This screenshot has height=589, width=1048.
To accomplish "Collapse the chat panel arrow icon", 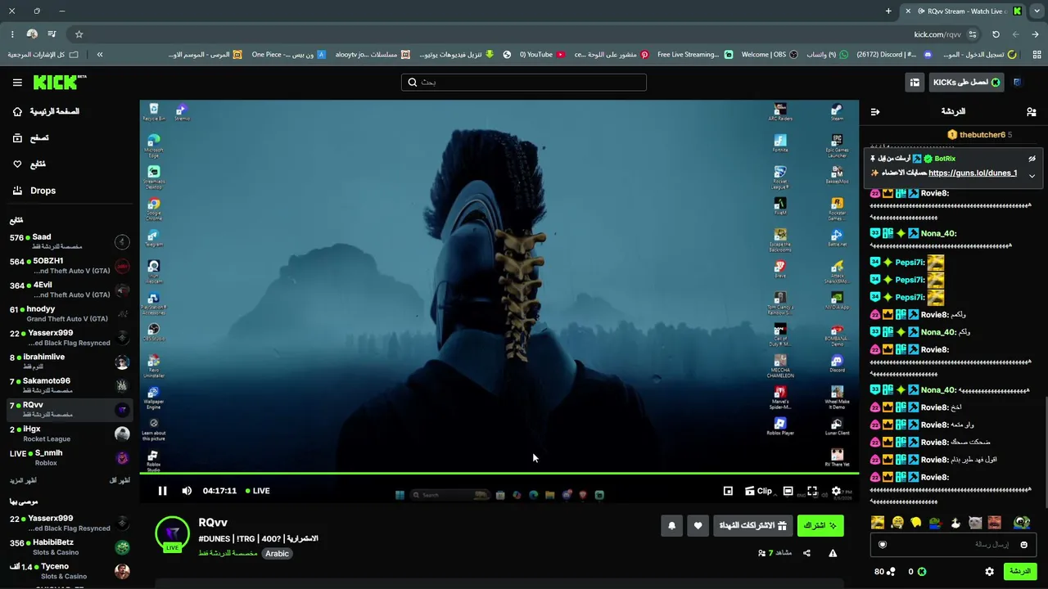I will [875, 111].
